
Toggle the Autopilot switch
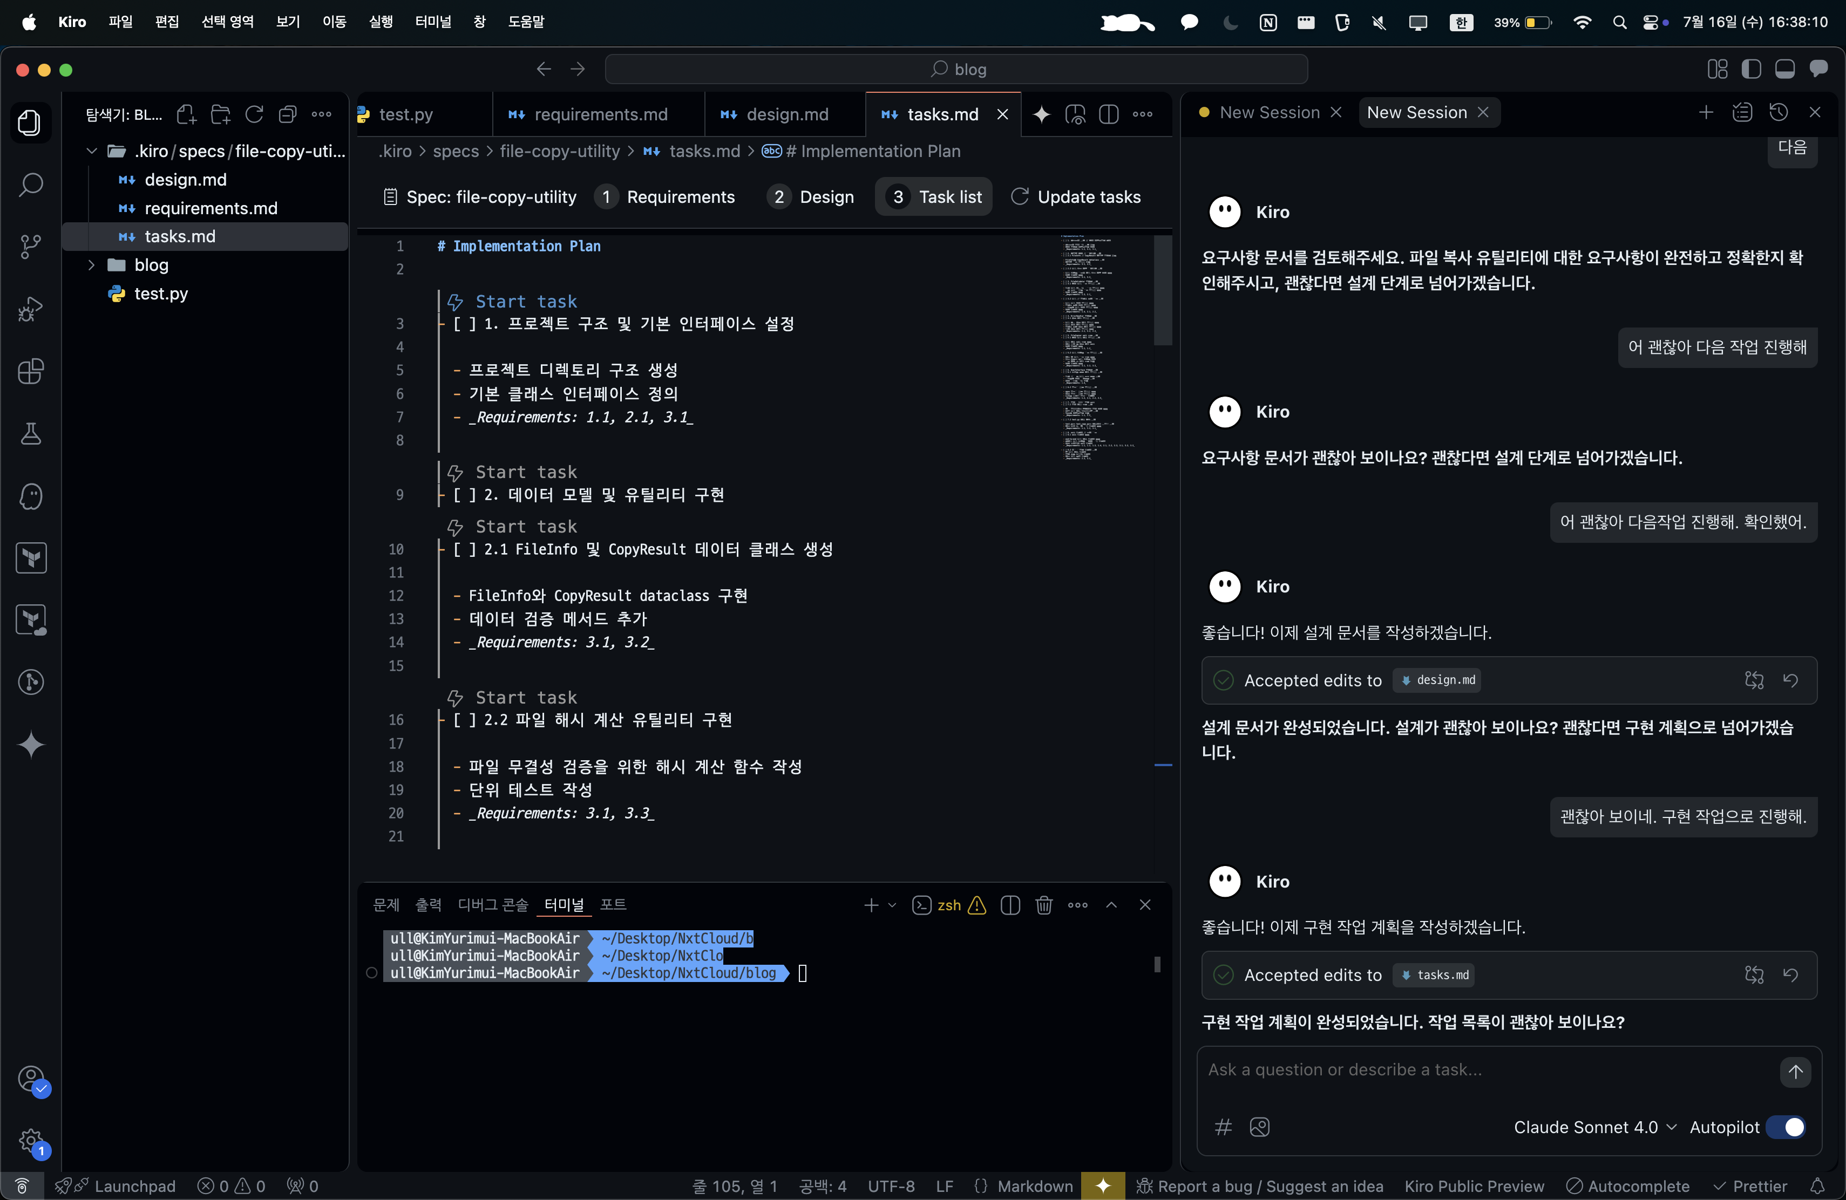click(1787, 1127)
